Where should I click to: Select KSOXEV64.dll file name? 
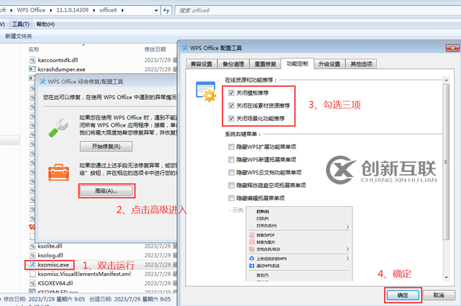pyautogui.click(x=55, y=283)
